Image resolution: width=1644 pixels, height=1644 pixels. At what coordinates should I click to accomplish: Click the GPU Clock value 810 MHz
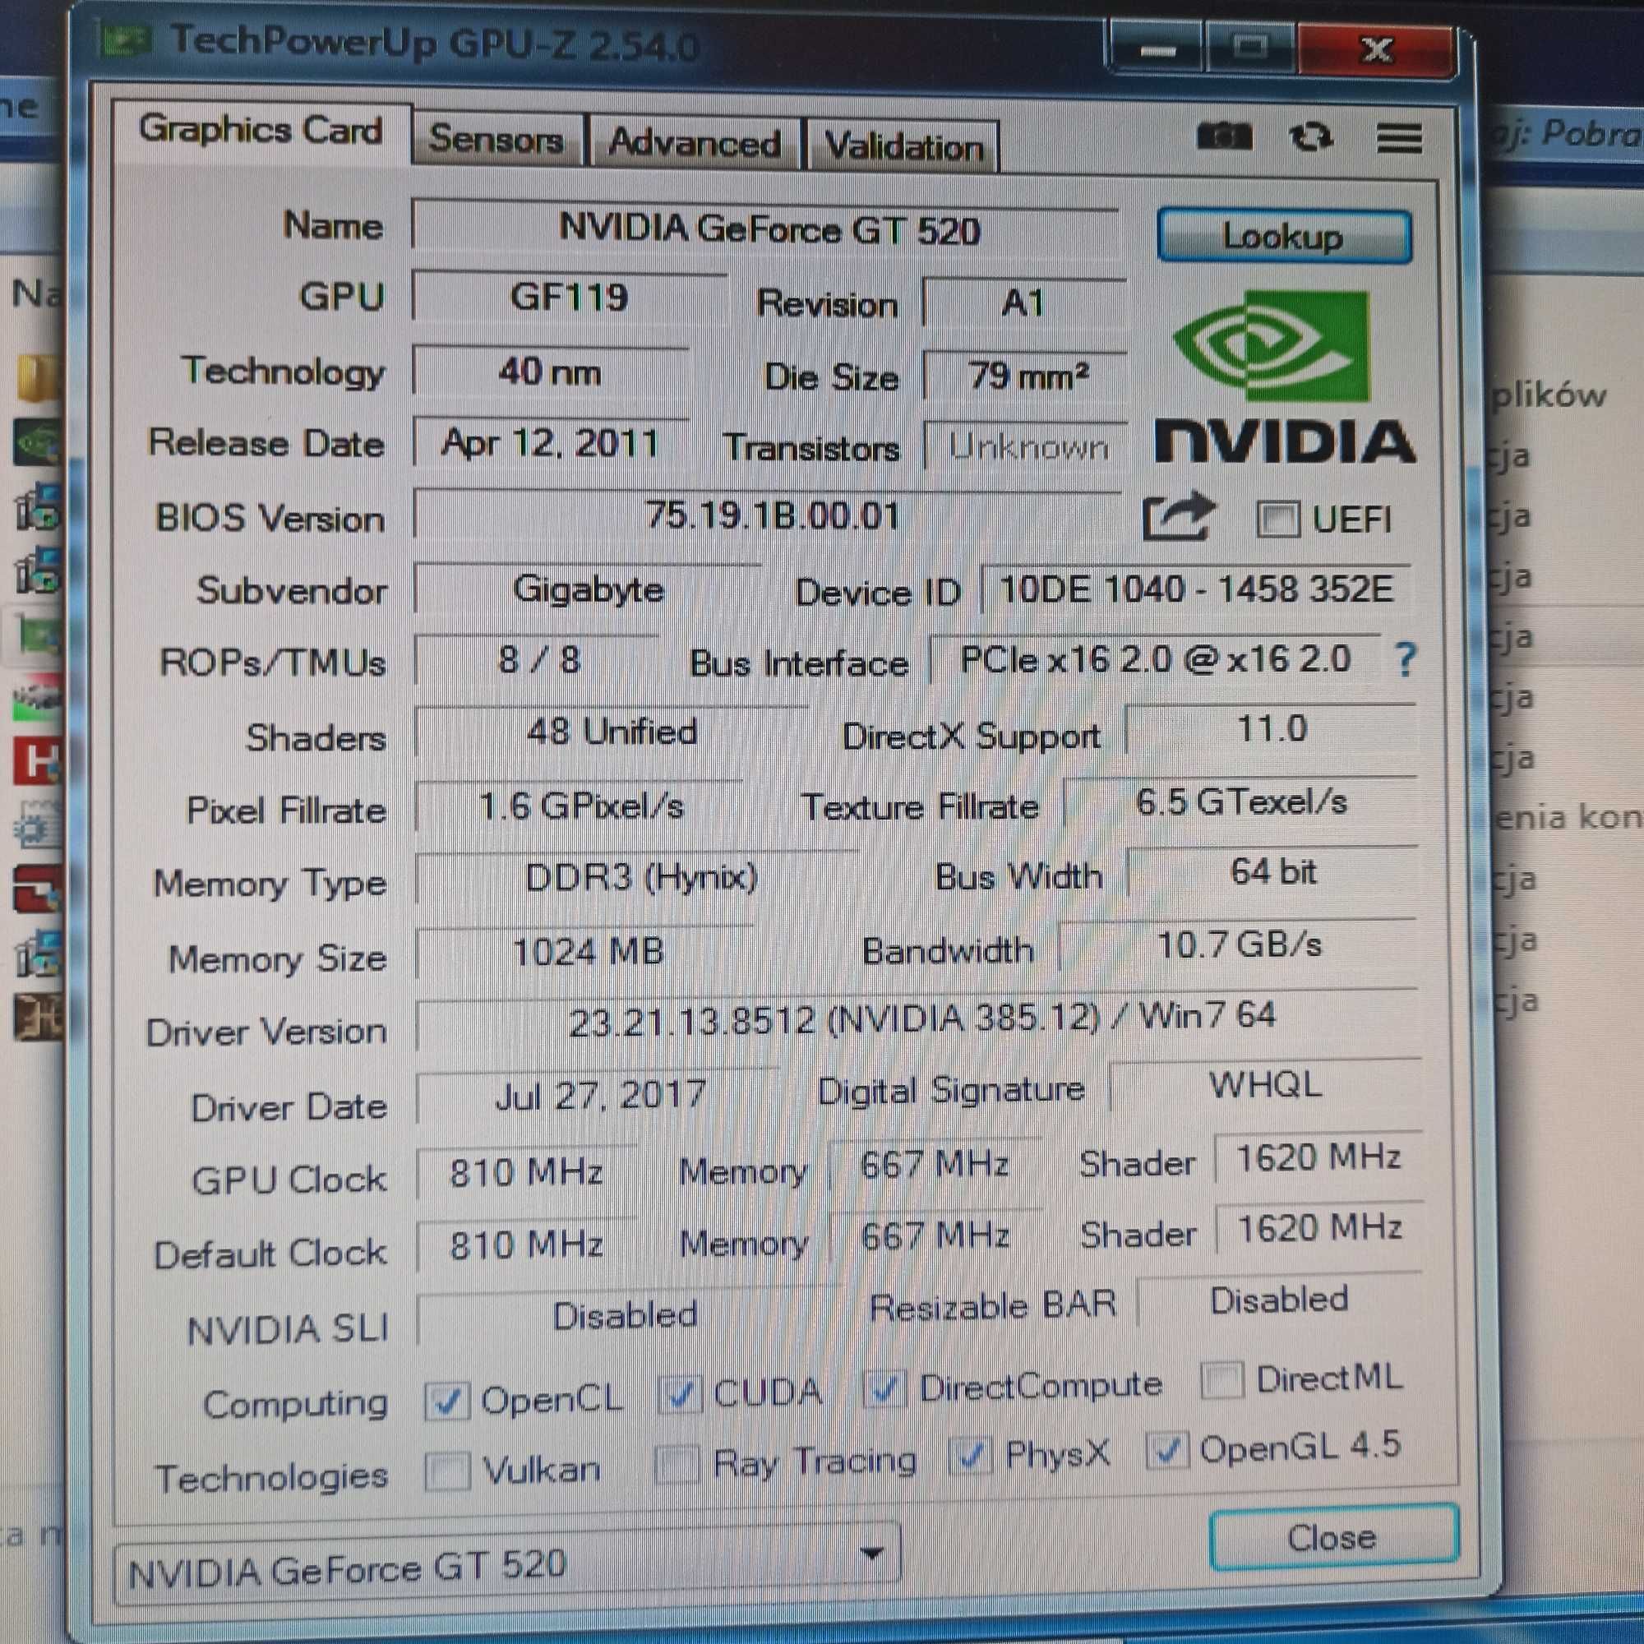[526, 1173]
